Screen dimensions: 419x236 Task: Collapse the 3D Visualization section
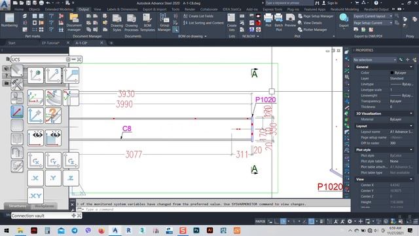point(411,113)
